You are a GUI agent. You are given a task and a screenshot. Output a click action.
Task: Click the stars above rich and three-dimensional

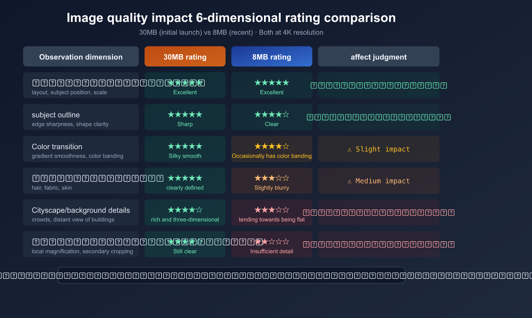point(185,210)
